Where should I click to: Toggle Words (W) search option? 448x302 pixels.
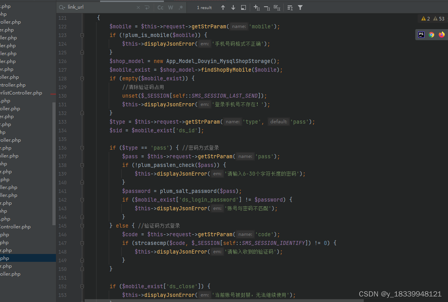tap(171, 7)
